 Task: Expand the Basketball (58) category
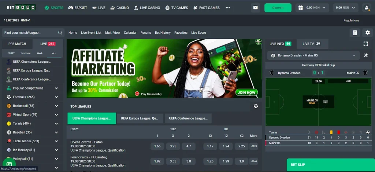56,106
